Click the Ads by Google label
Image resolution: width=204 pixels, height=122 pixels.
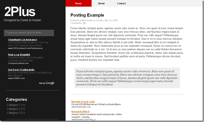click(47, 83)
